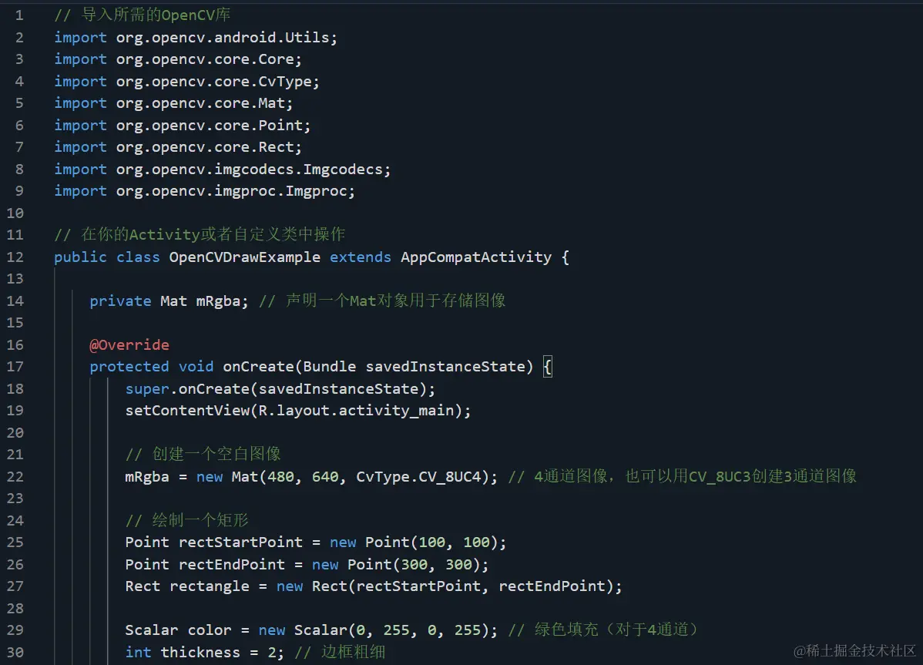Click the @Override annotation
This screenshot has width=923, height=665.
[129, 344]
